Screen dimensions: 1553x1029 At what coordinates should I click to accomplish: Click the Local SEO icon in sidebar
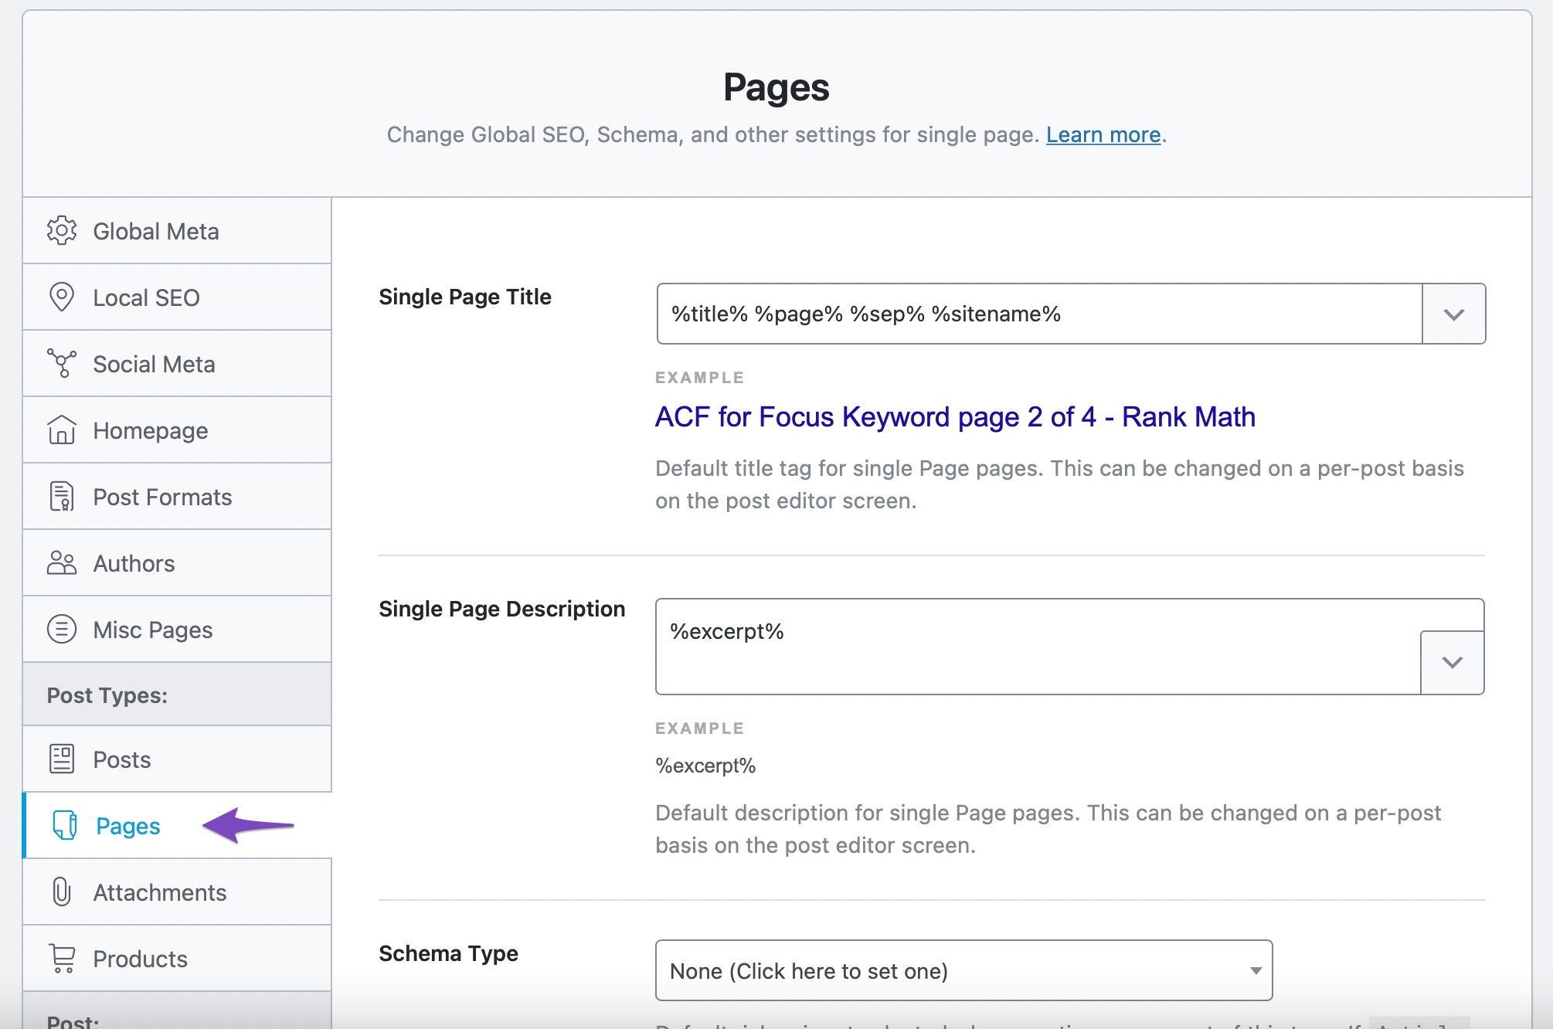click(x=62, y=297)
